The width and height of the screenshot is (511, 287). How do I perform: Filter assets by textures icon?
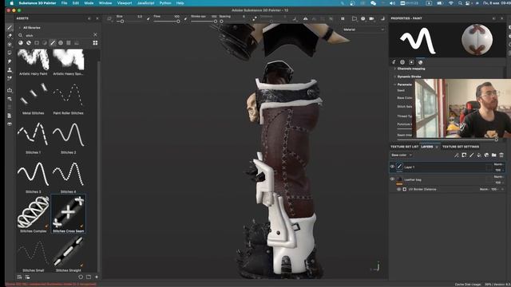(x=69, y=43)
